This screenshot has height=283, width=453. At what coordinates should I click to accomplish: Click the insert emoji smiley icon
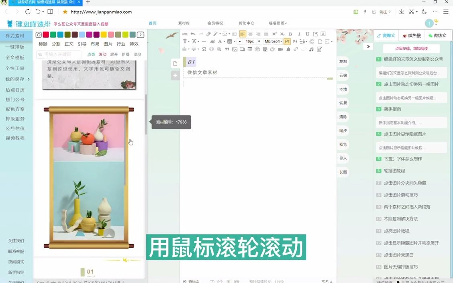211,49
